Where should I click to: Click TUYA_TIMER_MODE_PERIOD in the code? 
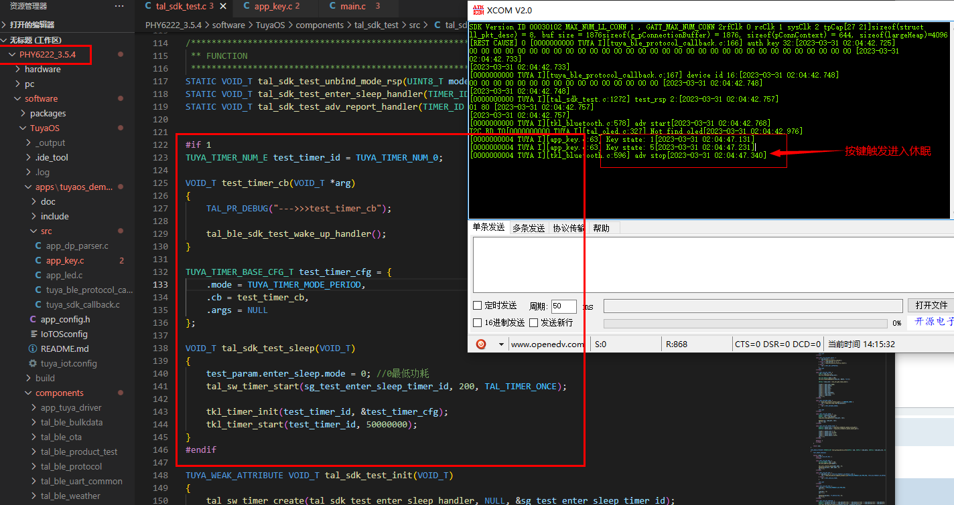[305, 284]
